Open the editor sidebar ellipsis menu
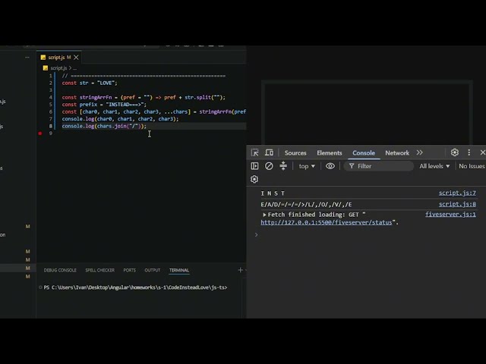486x364 pixels. [x=27, y=58]
